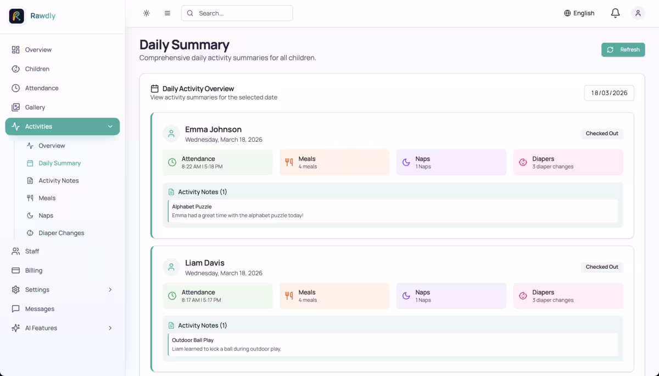This screenshot has width=659, height=376.
Task: Click the fork icon in Liam's Meals card
Action: (289, 296)
